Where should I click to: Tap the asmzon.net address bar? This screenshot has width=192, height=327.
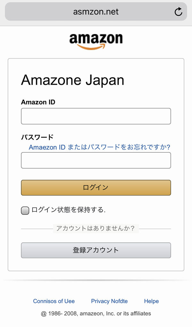pyautogui.click(x=96, y=12)
